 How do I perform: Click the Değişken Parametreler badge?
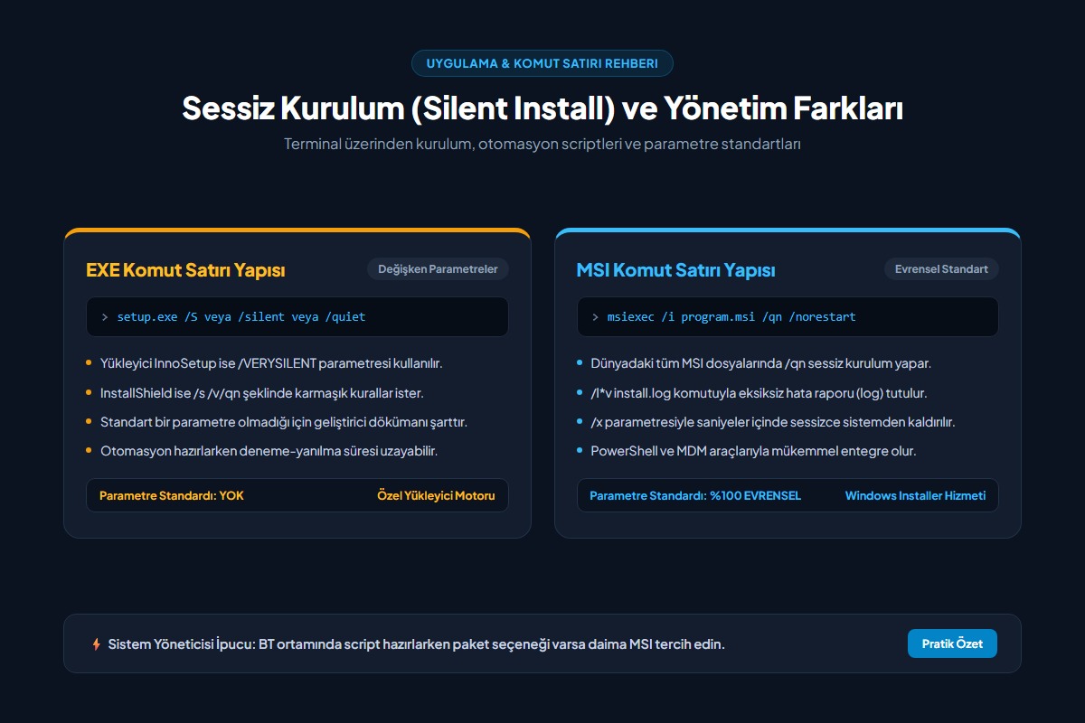(439, 269)
